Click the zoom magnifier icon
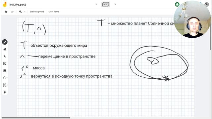212x119 pixels. coord(21,12)
